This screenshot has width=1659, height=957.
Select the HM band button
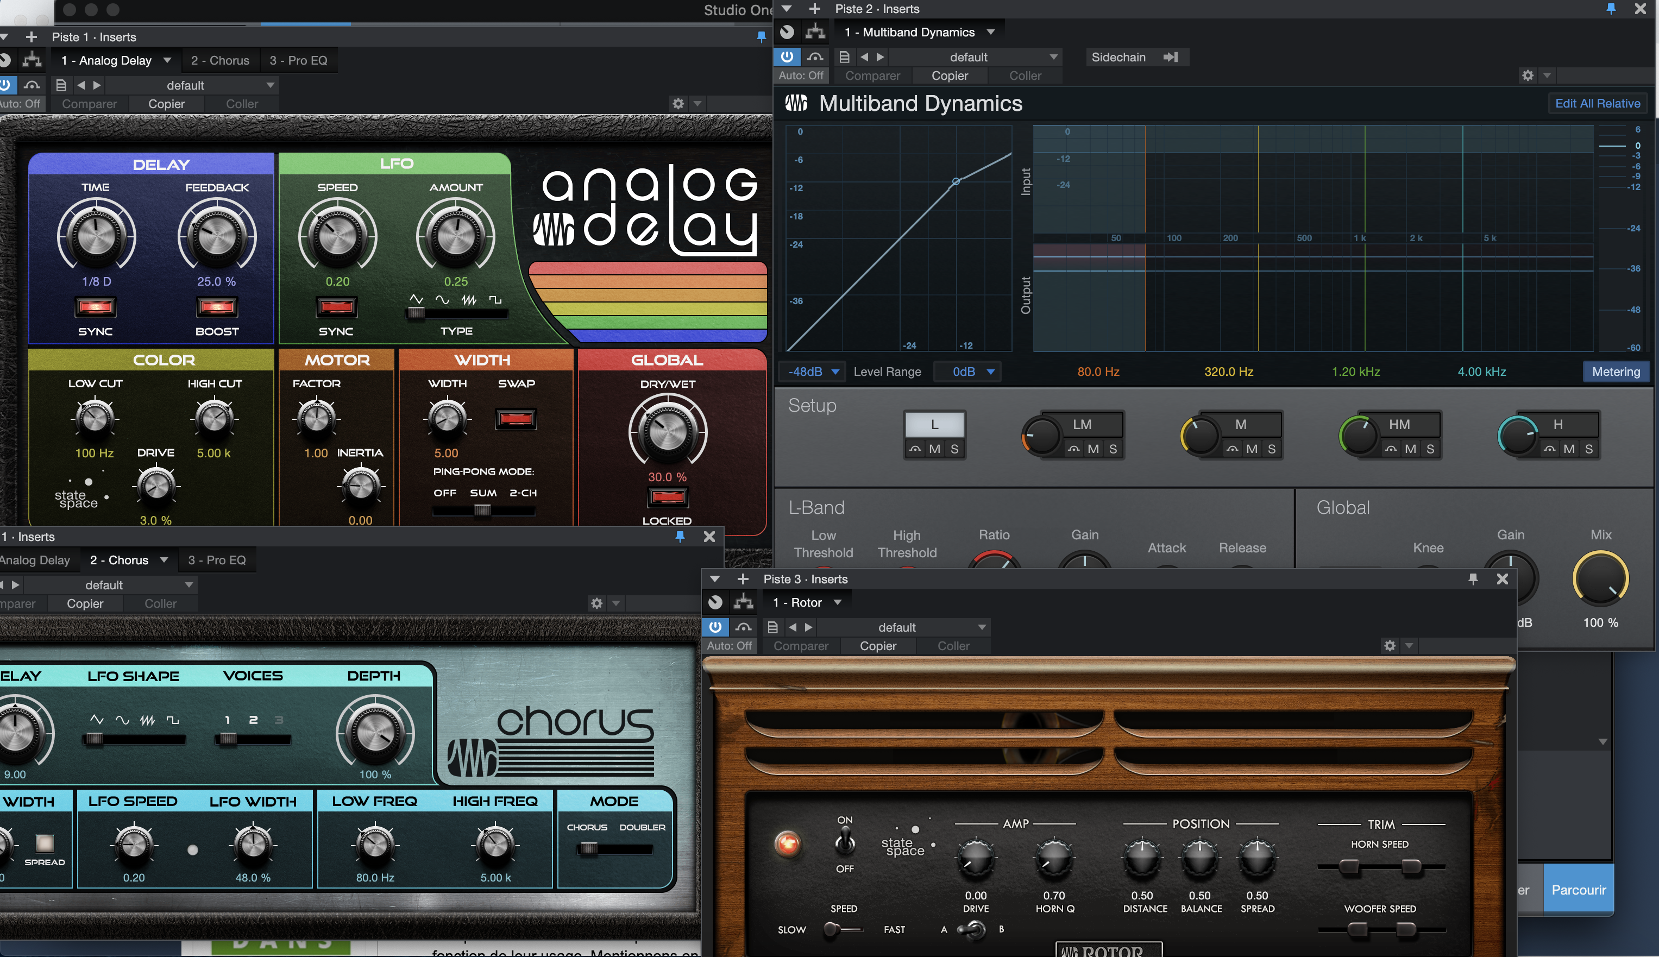coord(1399,425)
